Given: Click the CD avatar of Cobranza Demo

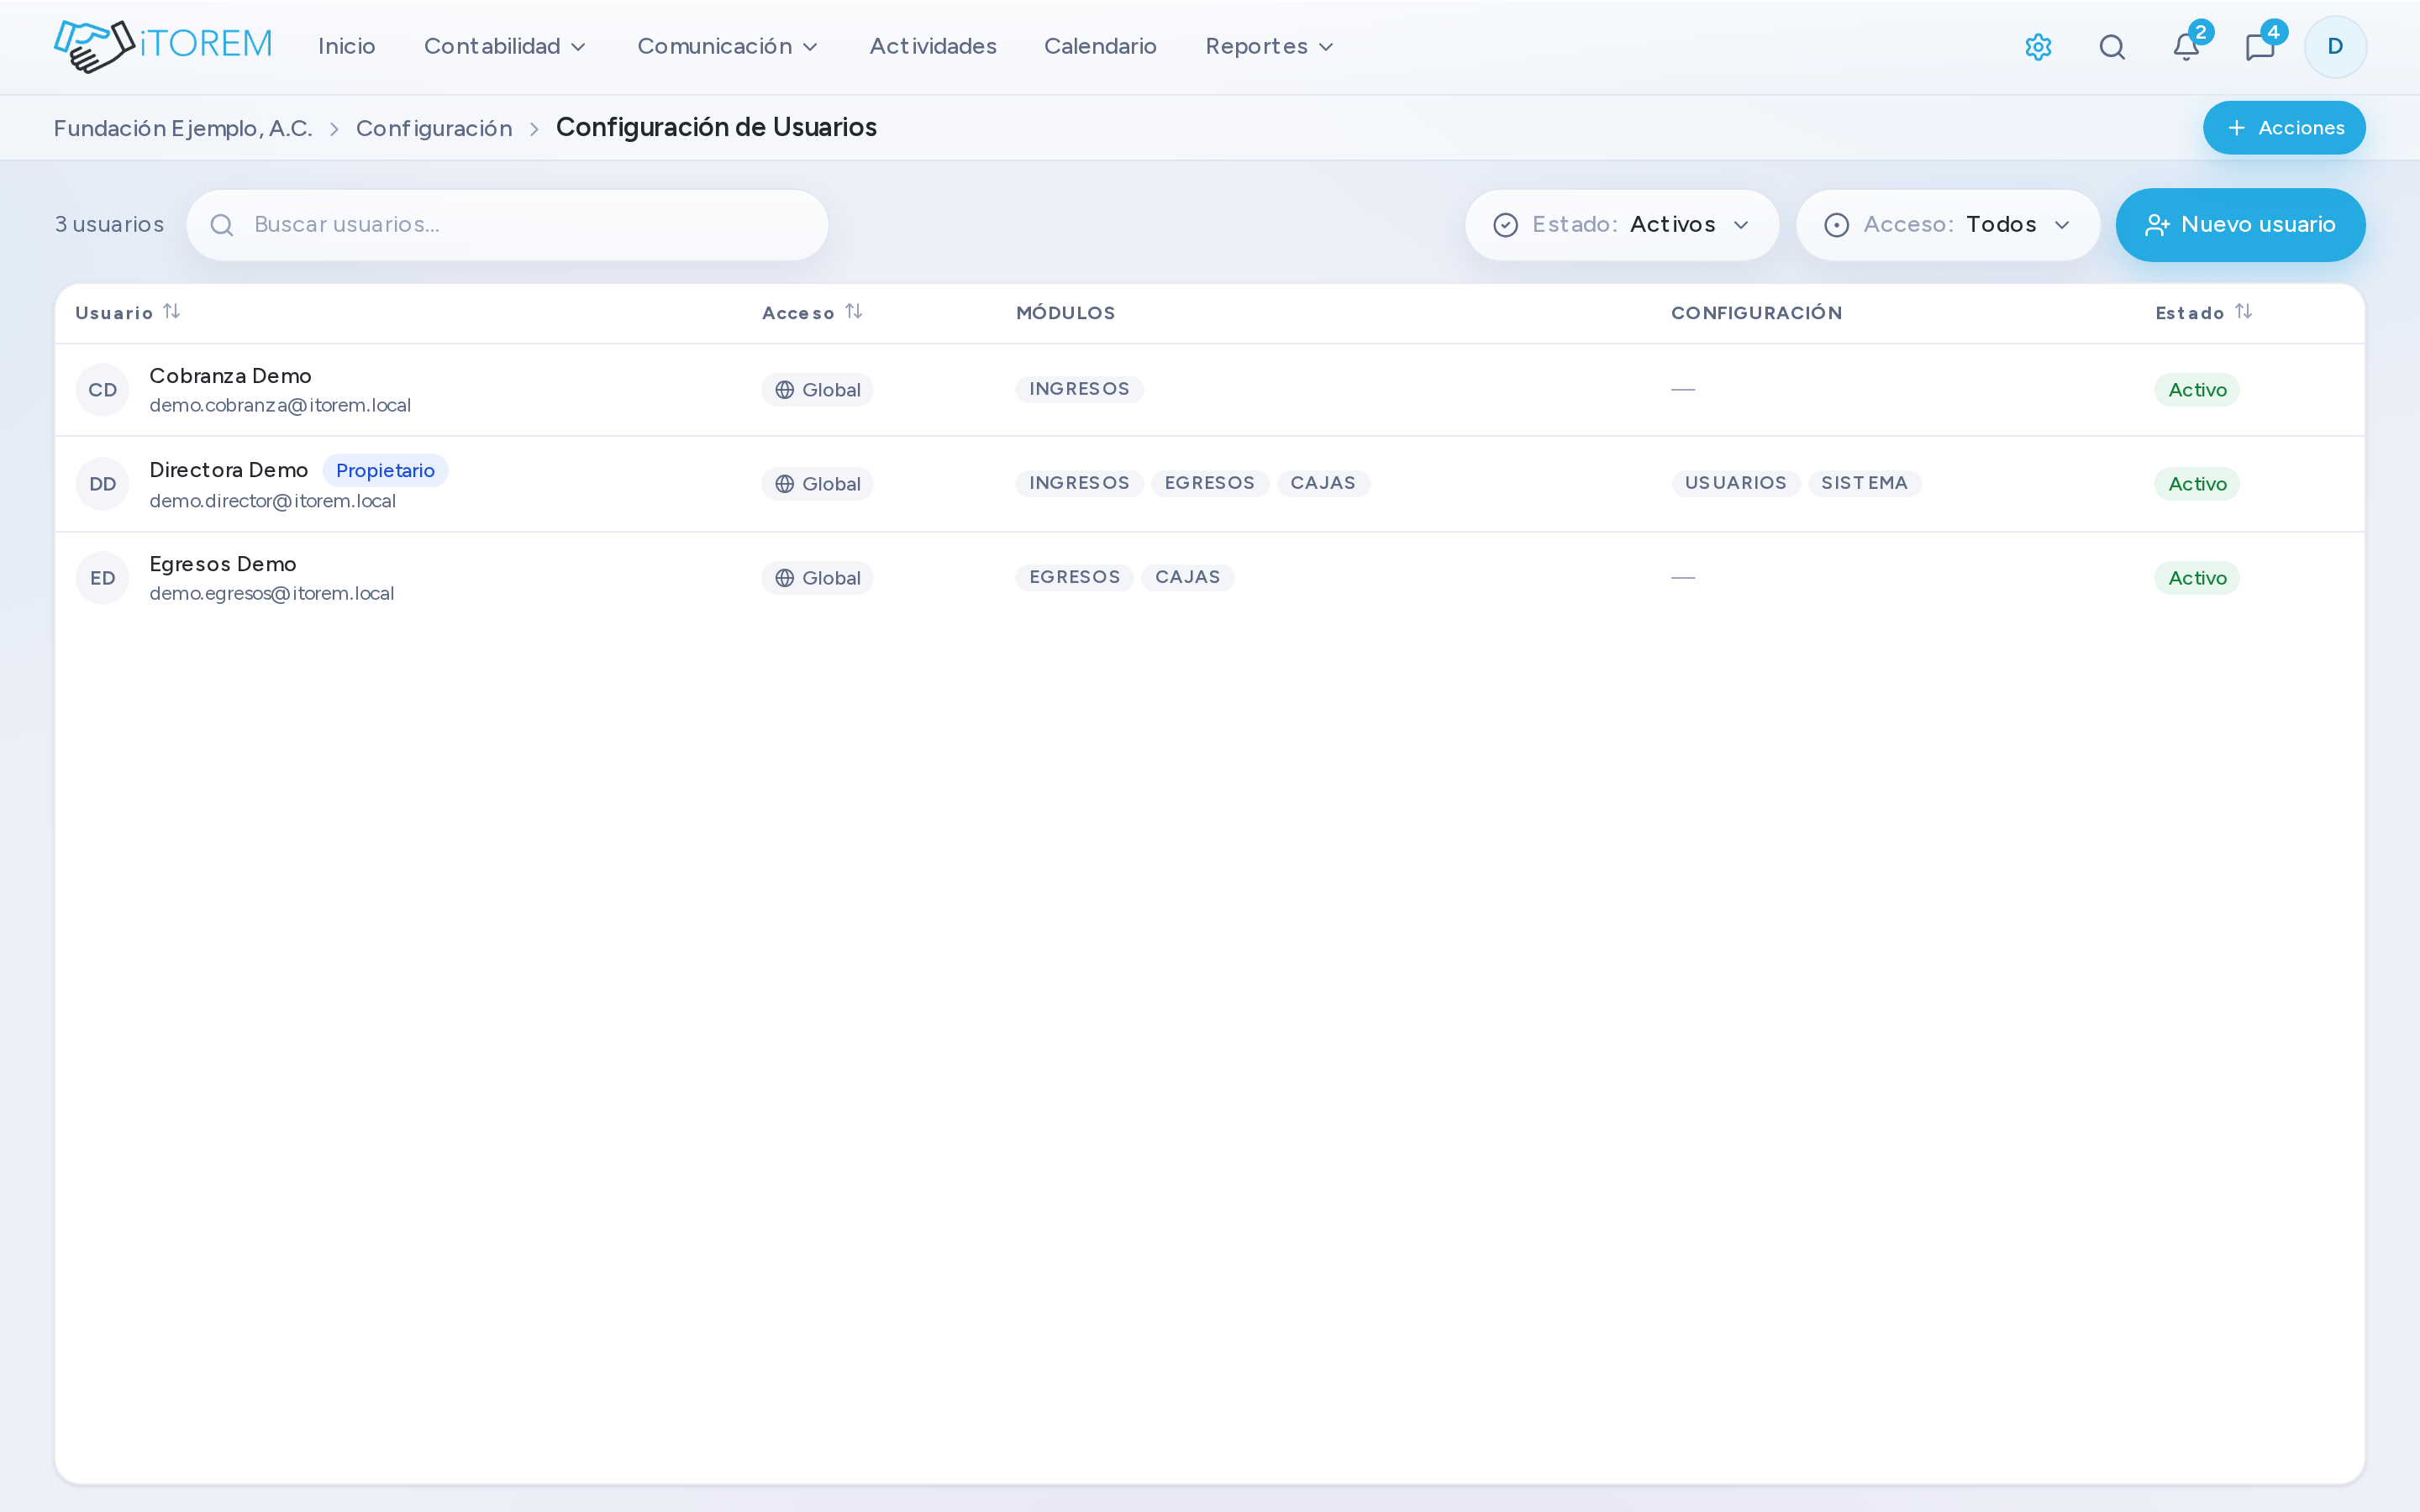Looking at the screenshot, I should 103,390.
